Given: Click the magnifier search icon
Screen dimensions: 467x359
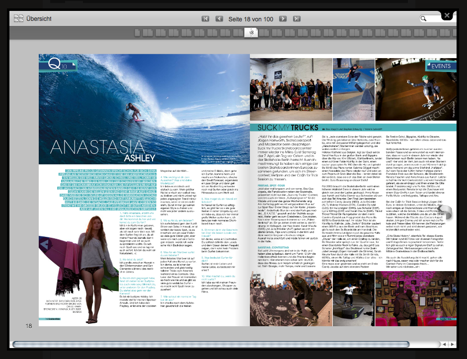Looking at the screenshot, I should [423, 19].
